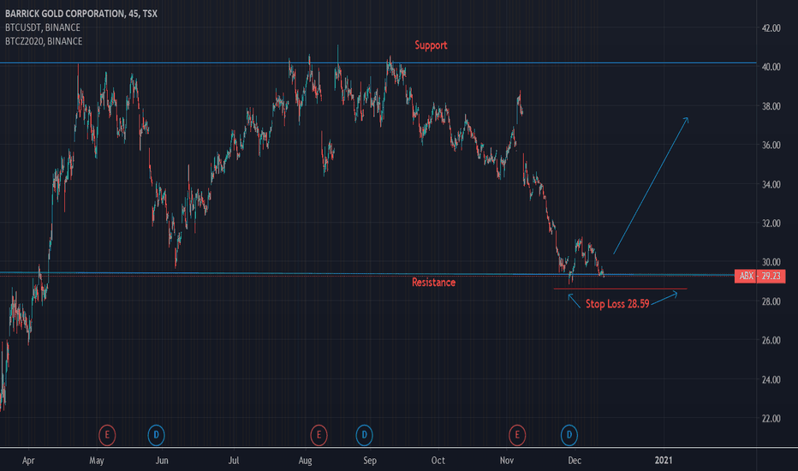Click the 40.00 price axis value
The width and height of the screenshot is (798, 471).
pos(771,67)
